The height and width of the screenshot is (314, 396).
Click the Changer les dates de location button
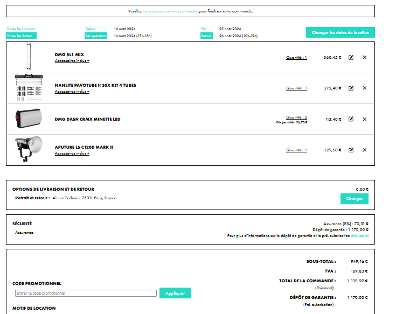[340, 32]
